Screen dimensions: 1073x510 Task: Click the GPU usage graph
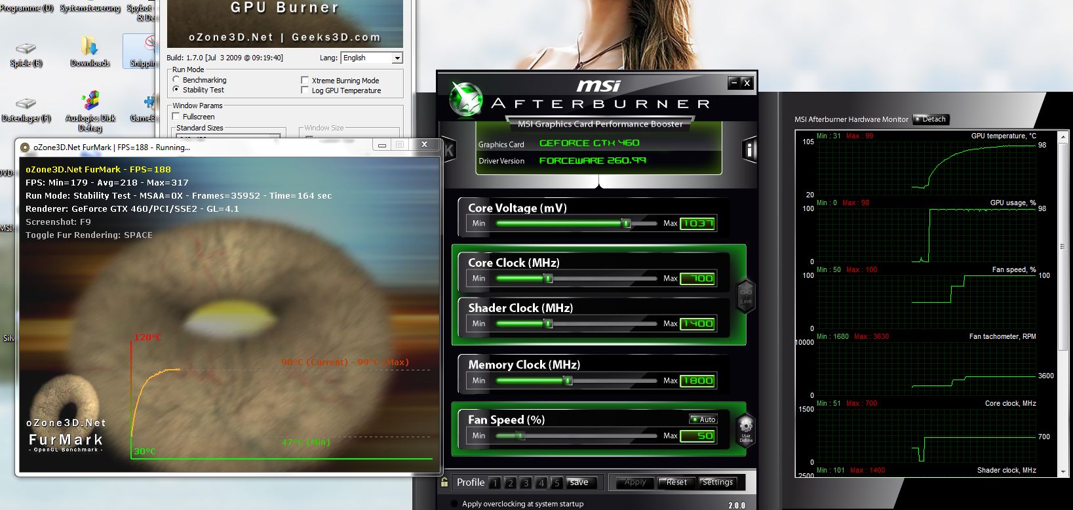point(926,235)
